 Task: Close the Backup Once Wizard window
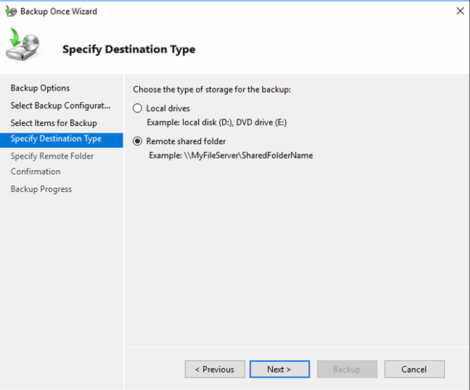pyautogui.click(x=460, y=11)
